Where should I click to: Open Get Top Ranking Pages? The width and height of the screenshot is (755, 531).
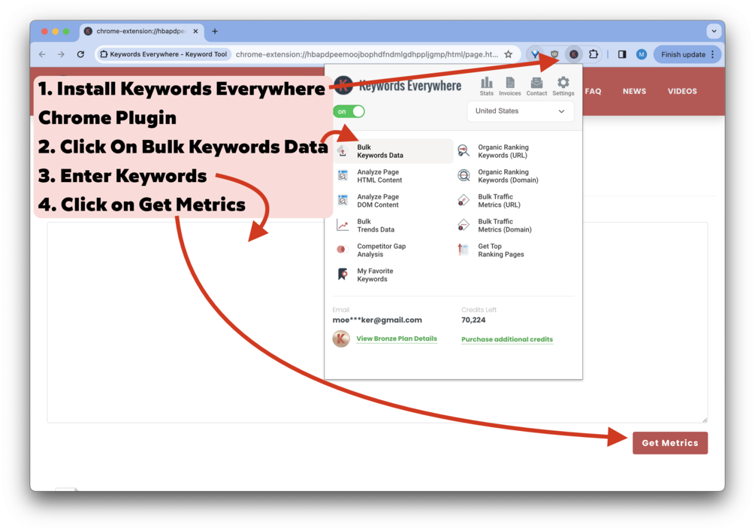coord(501,250)
